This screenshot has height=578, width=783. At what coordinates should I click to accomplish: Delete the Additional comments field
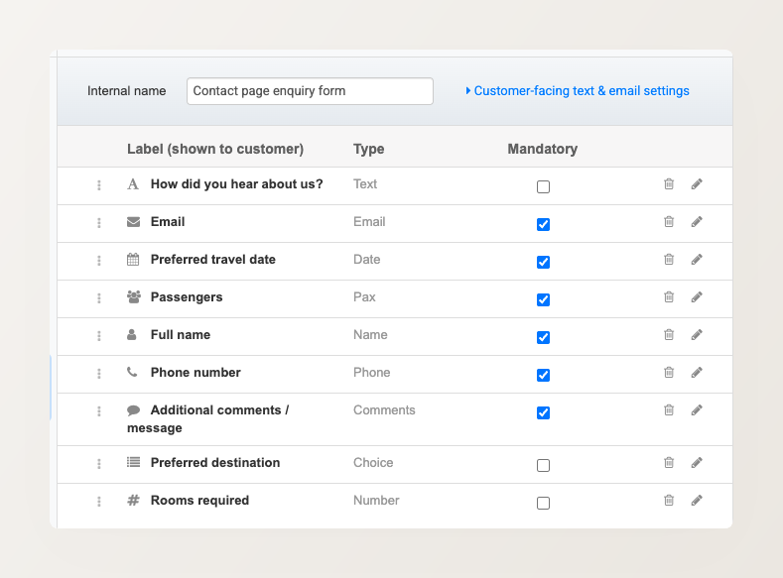[x=669, y=409]
